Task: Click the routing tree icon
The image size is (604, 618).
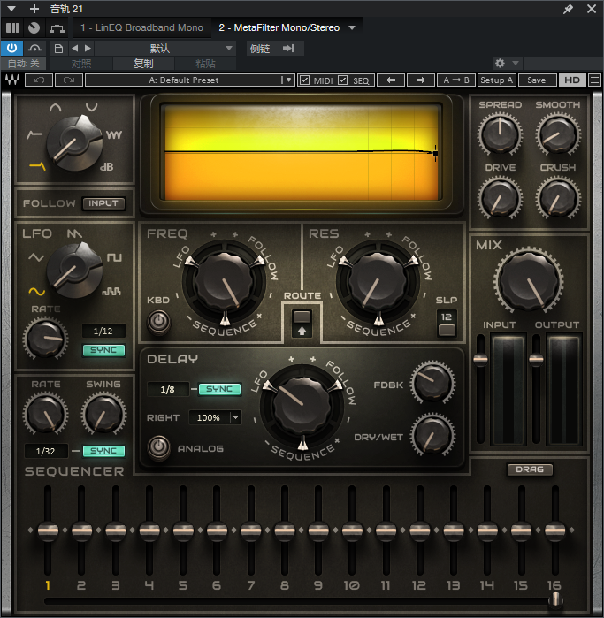Action: (x=57, y=27)
